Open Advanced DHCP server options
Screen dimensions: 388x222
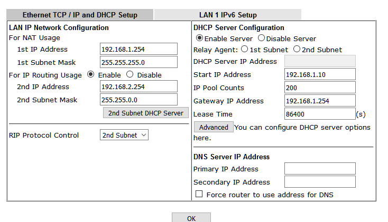click(x=214, y=127)
